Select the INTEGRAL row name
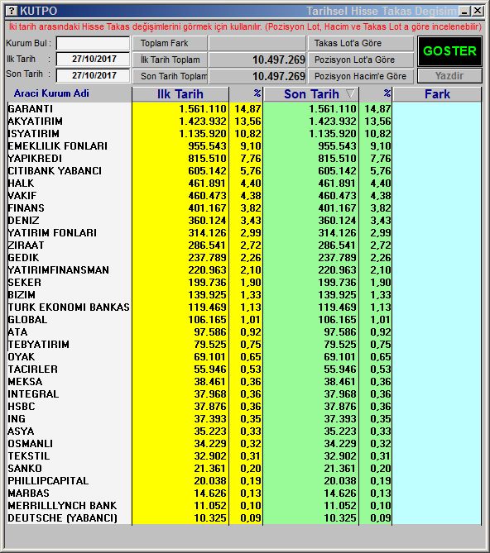Viewport: 490px width, 553px height. click(34, 394)
